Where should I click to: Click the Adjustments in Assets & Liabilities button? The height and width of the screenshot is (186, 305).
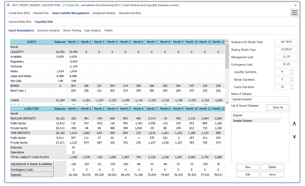(32, 164)
